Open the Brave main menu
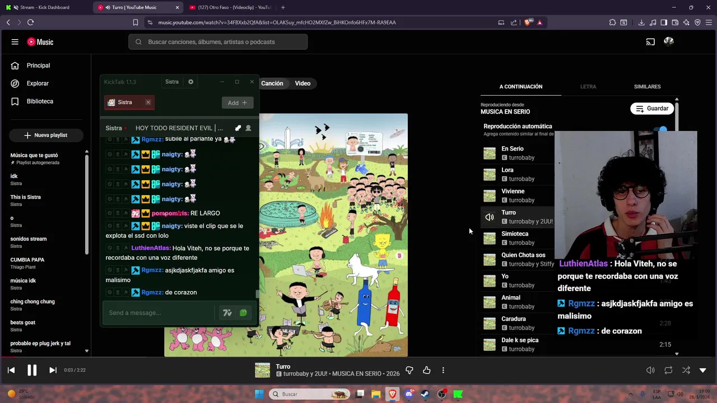Image resolution: width=717 pixels, height=403 pixels. coord(709,22)
